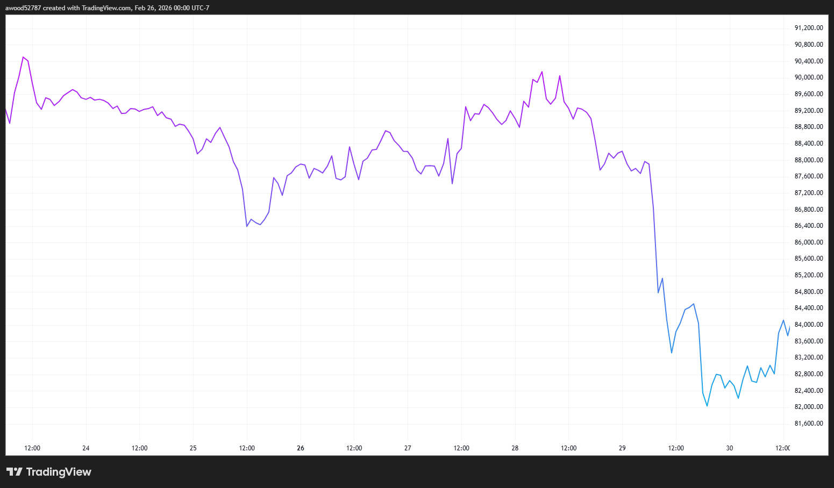Open TradingView.com via the watermark link
This screenshot has height=488, width=834.
pyautogui.click(x=106, y=8)
